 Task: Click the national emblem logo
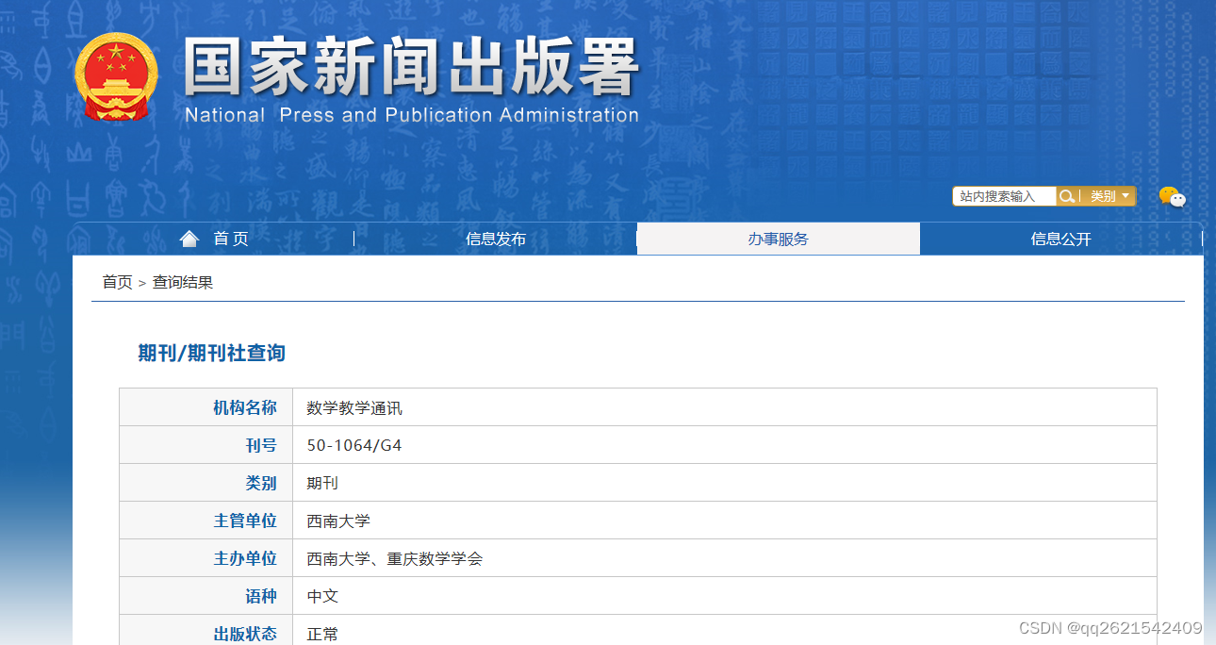[117, 77]
